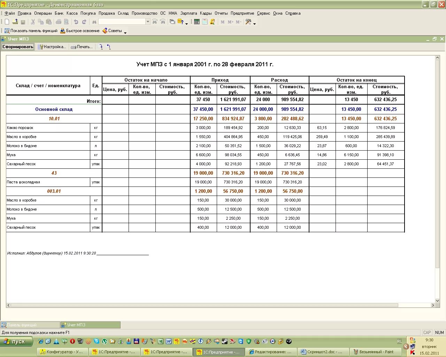The image size is (446, 357).
Task: Open the Советы button
Action: pyautogui.click(x=112, y=31)
